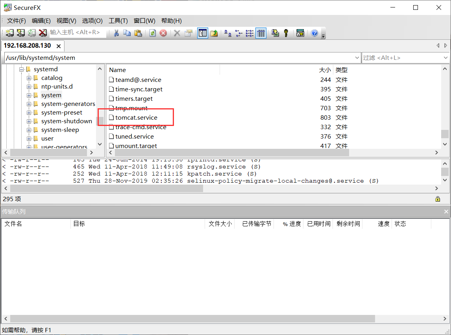Expand the system-shutdown folder node

point(29,121)
